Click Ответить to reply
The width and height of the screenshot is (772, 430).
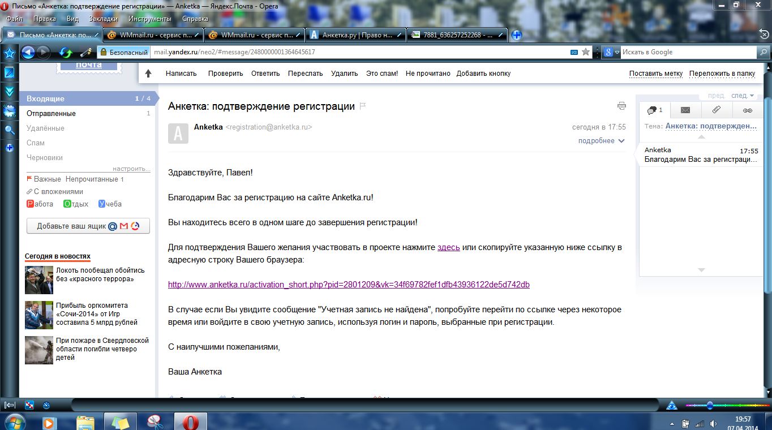click(265, 74)
